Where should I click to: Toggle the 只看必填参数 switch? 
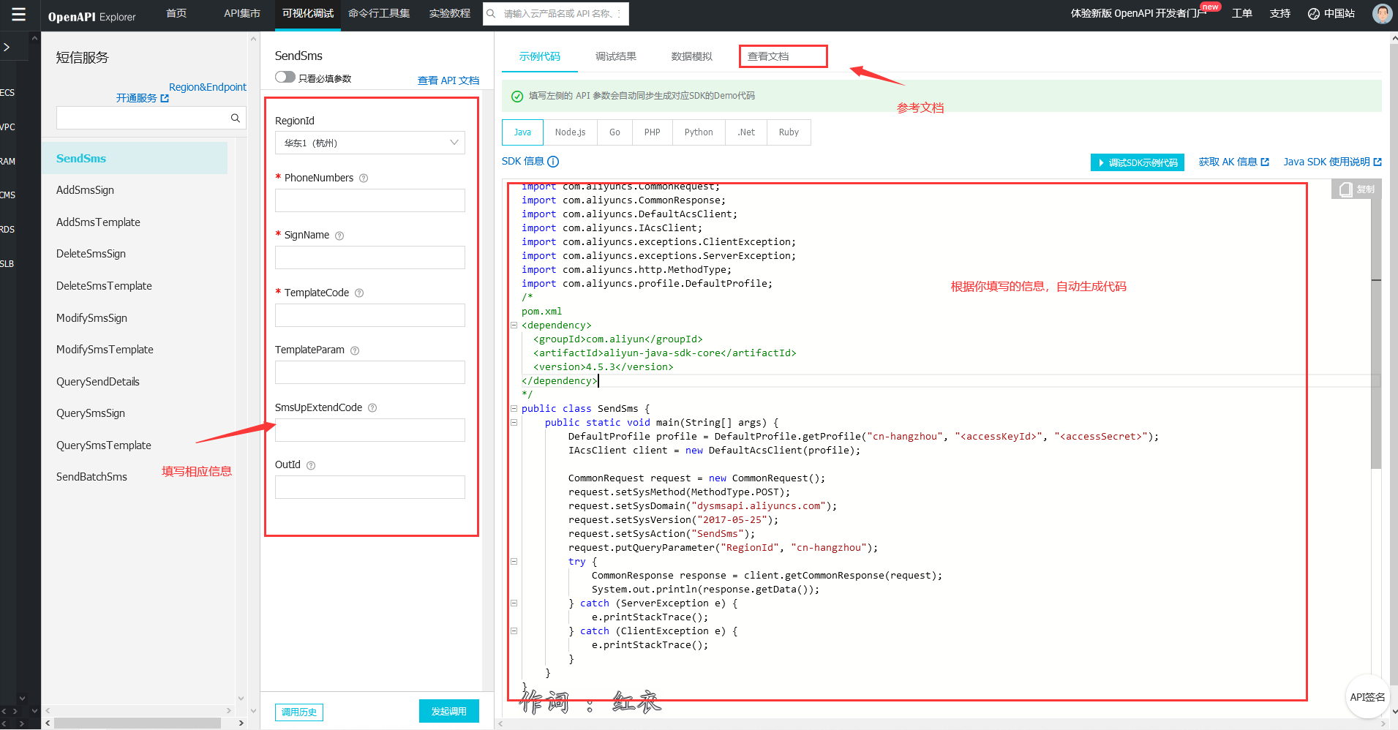point(285,78)
